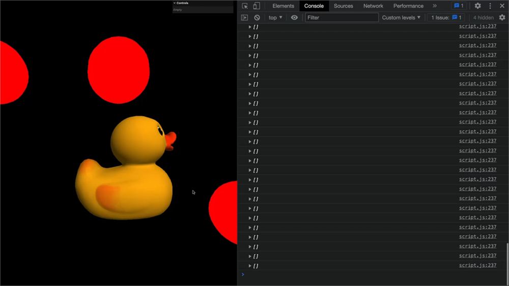
Task: Open the 'top' JavaScript context dropdown
Action: pyautogui.click(x=275, y=17)
